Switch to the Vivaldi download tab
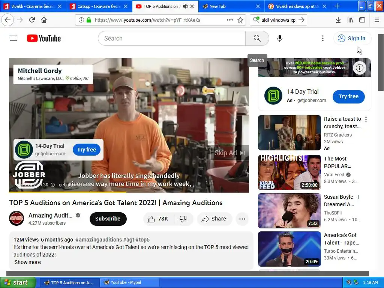Screen dimensions: 384x288 (x=33, y=6)
